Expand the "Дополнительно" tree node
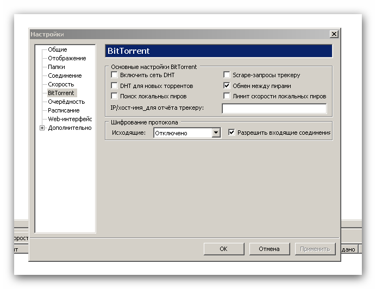This screenshot has width=376, height=289. coord(42,128)
